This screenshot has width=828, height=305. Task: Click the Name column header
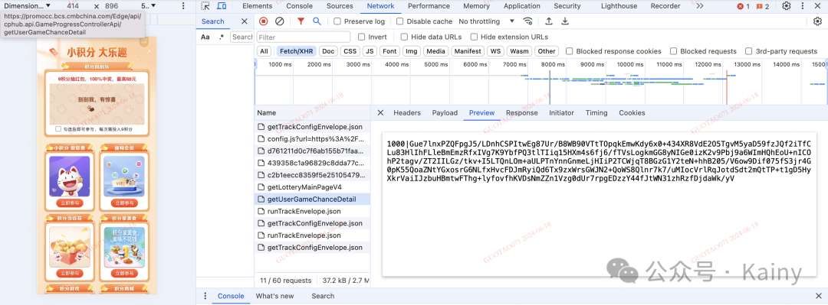tap(312, 112)
